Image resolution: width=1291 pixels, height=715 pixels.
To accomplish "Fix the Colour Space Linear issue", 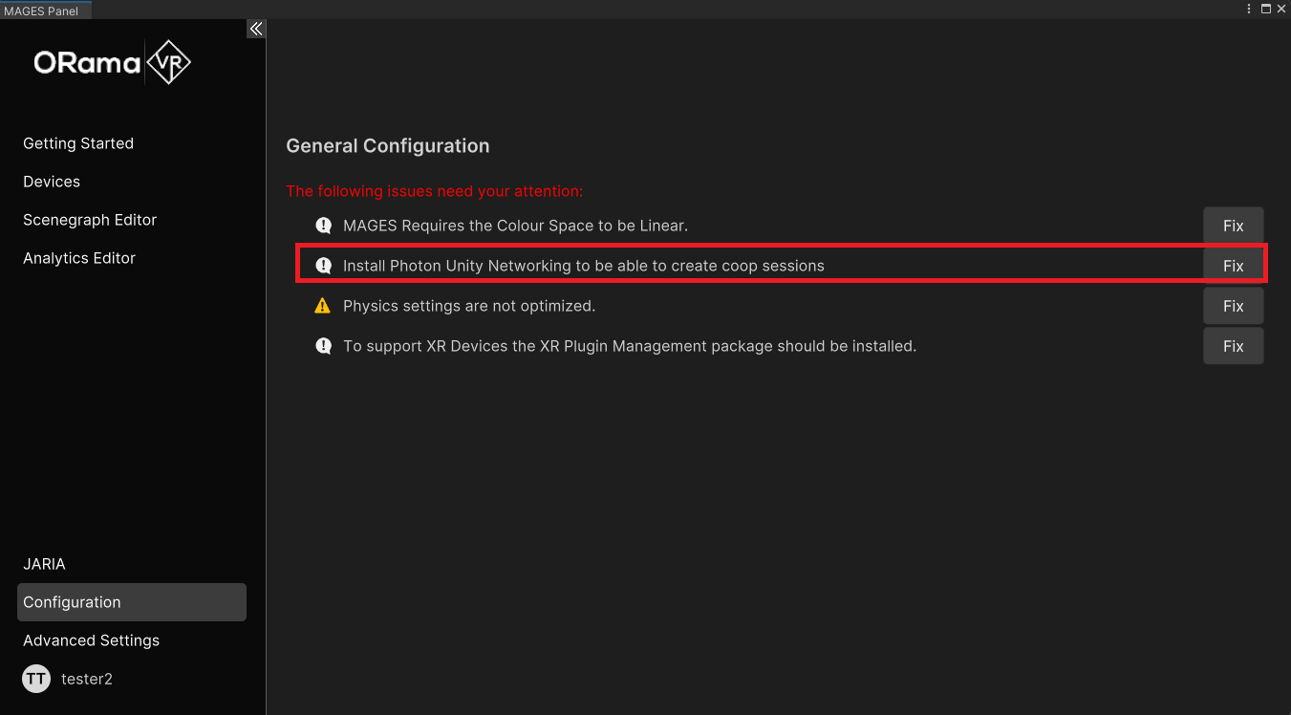I will coord(1233,226).
